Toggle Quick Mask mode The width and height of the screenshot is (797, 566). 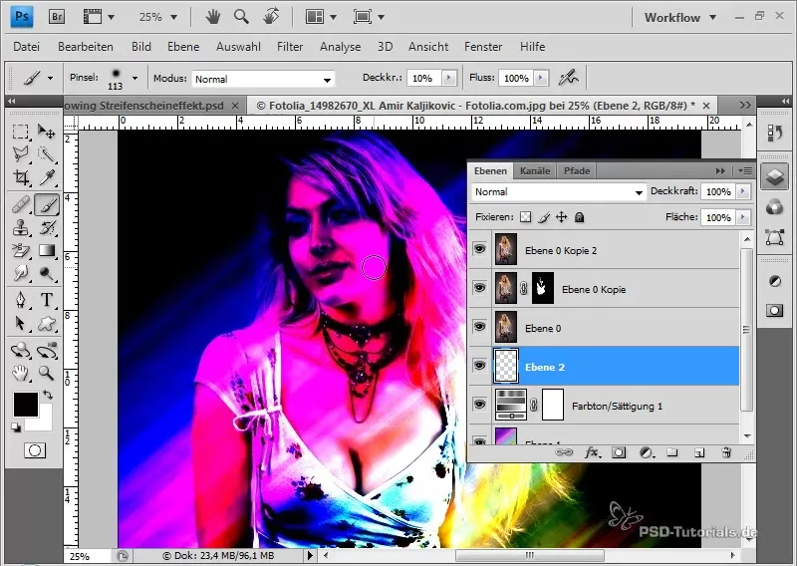(x=35, y=450)
